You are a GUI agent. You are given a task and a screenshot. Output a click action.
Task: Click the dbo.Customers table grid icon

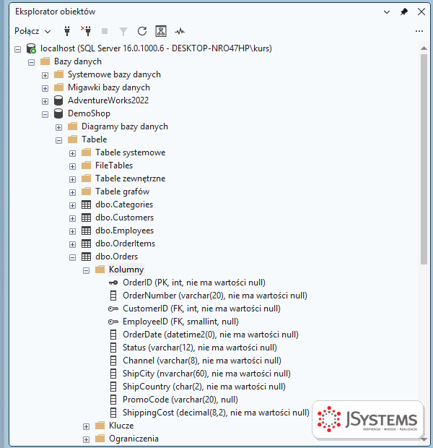[x=86, y=217]
